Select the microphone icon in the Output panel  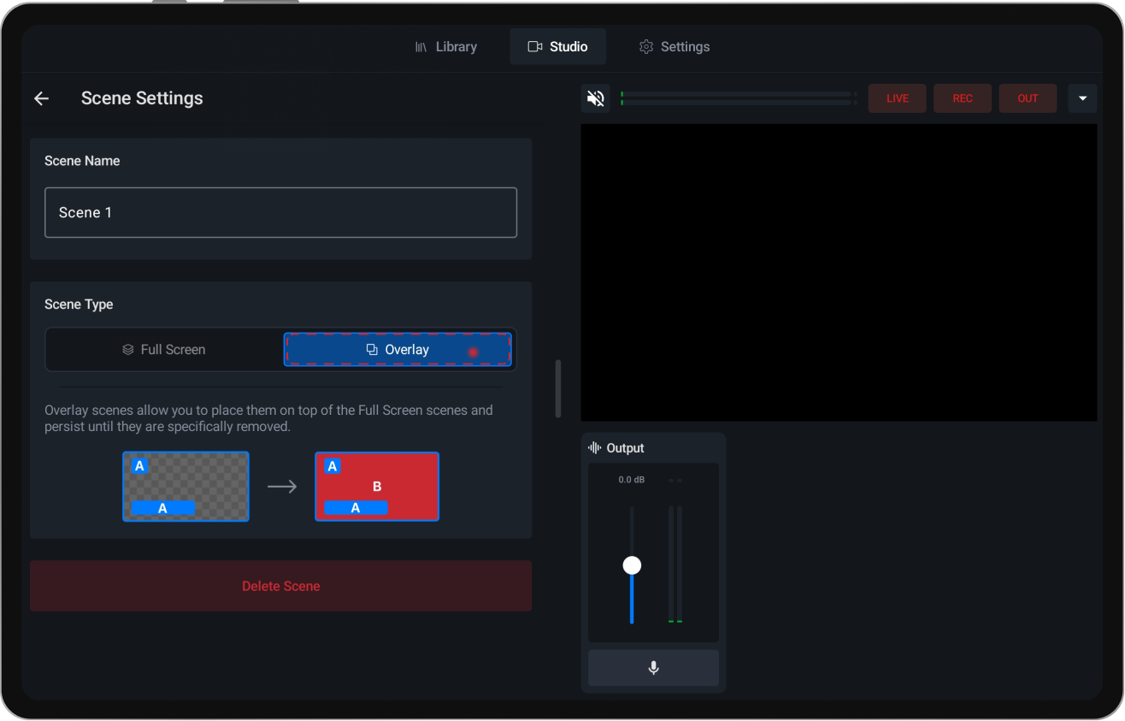click(x=653, y=668)
